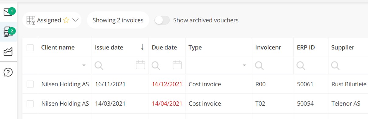Open the Type filter dropdown
Screen dimensions: 368x119
click(244, 65)
